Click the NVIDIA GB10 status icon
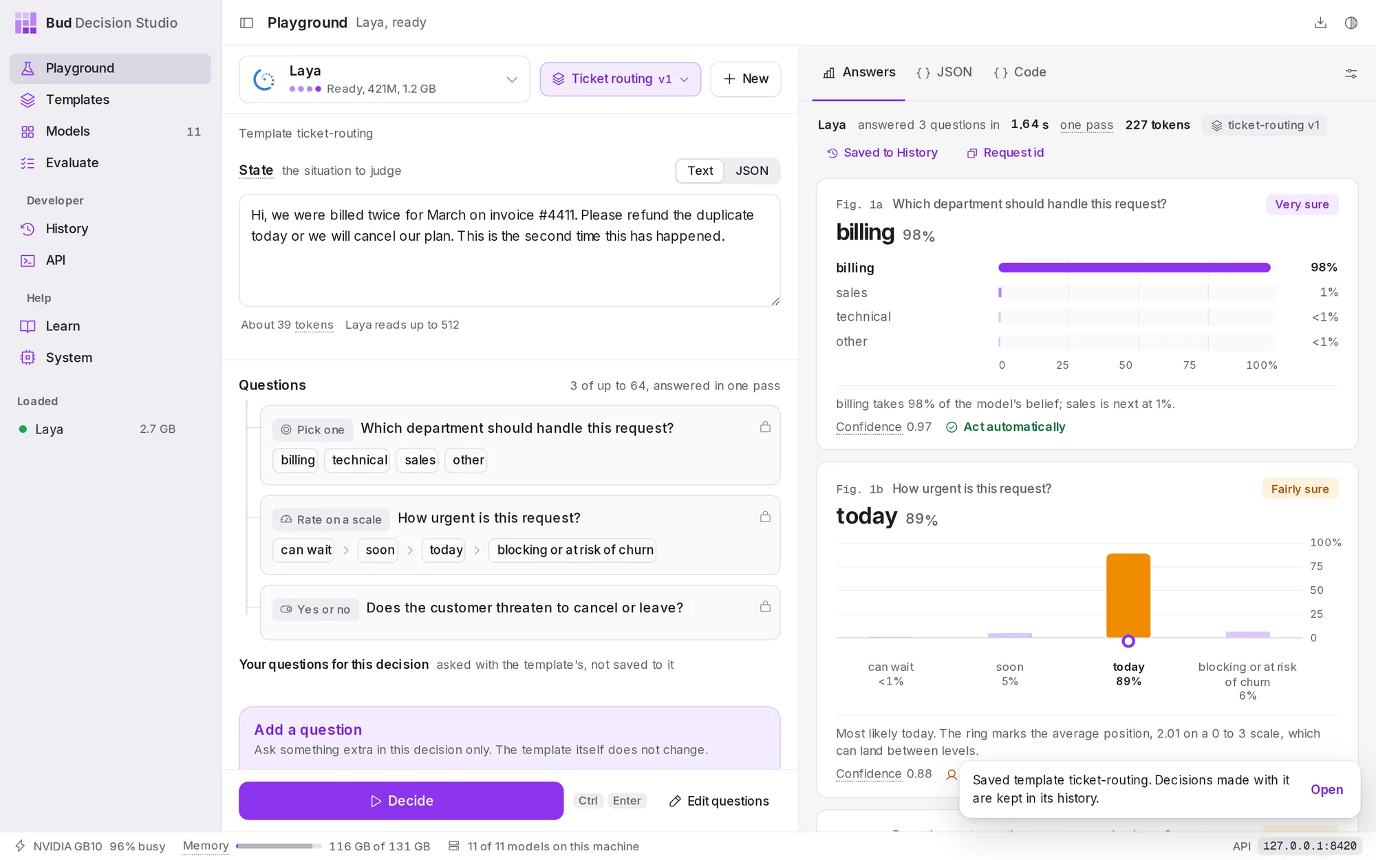The width and height of the screenshot is (1376, 860). [x=20, y=846]
